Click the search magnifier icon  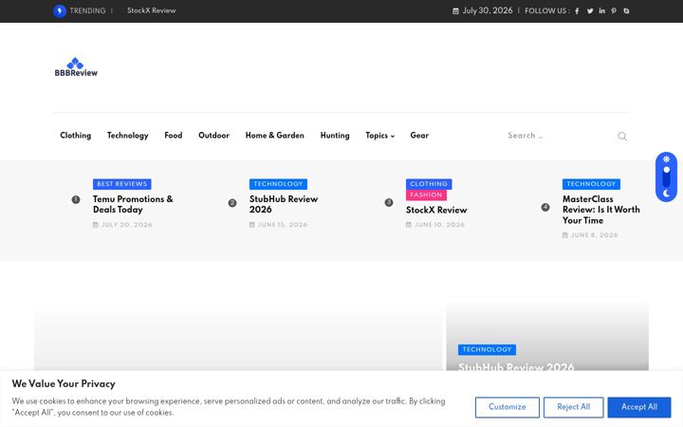pos(622,137)
